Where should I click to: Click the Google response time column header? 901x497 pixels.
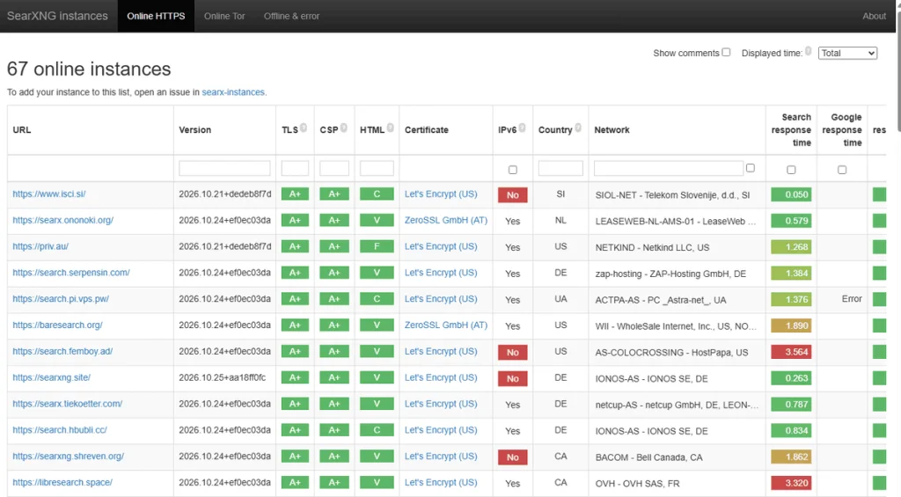(842, 130)
